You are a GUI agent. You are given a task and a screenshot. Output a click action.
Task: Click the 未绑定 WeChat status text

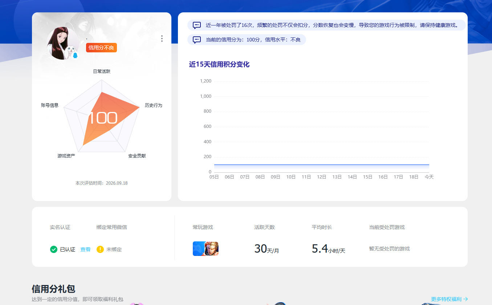[114, 249]
